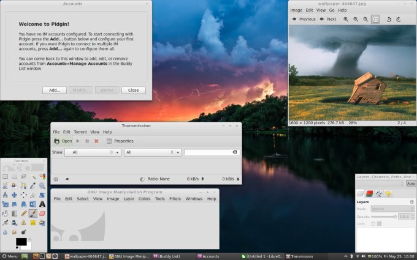Viewport: 417px width, 260px height.
Task: Click the Transmission torrent search field
Action: point(208,152)
